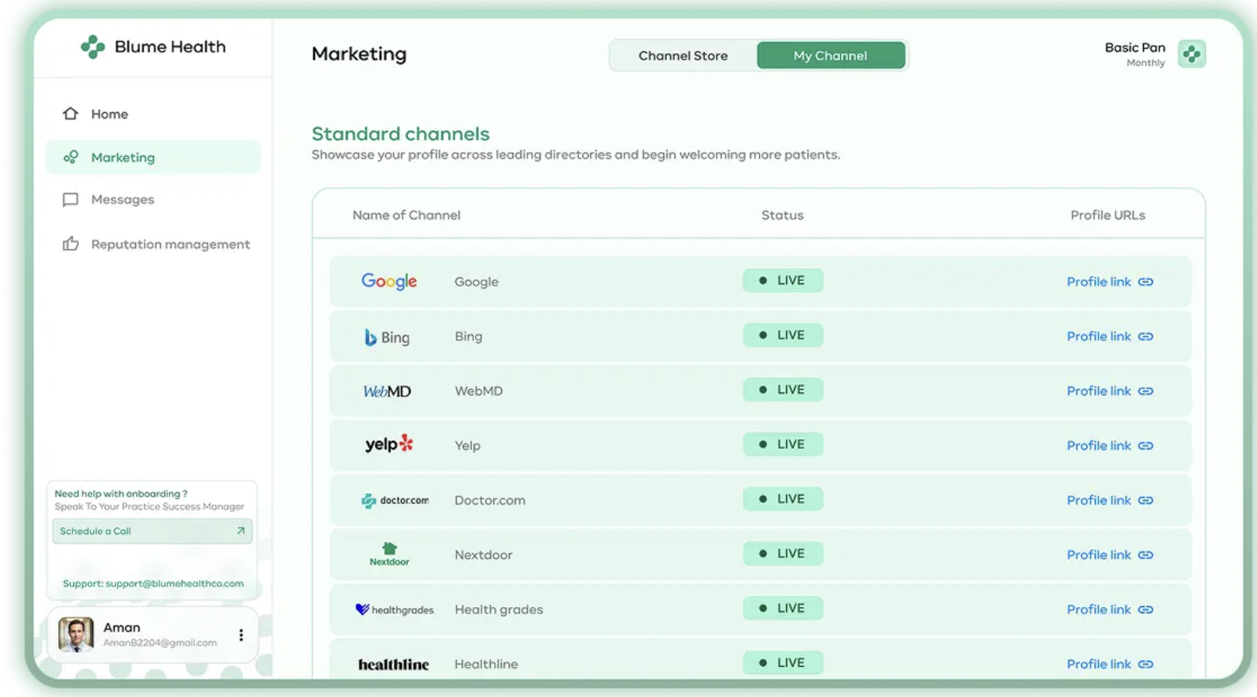The width and height of the screenshot is (1257, 697).
Task: Select the My Channel tab
Action: pyautogui.click(x=831, y=56)
